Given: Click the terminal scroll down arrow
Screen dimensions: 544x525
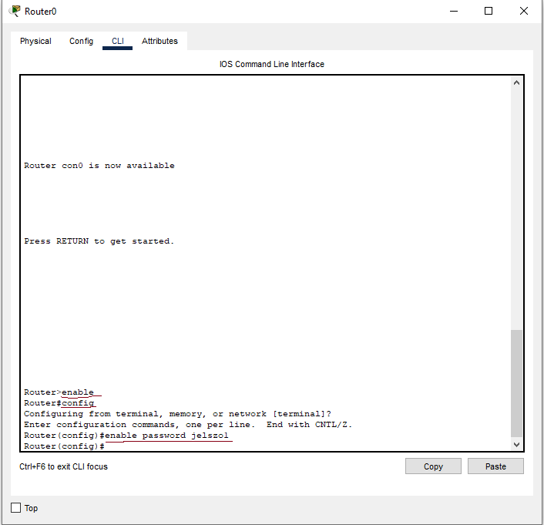Looking at the screenshot, I should coord(517,444).
